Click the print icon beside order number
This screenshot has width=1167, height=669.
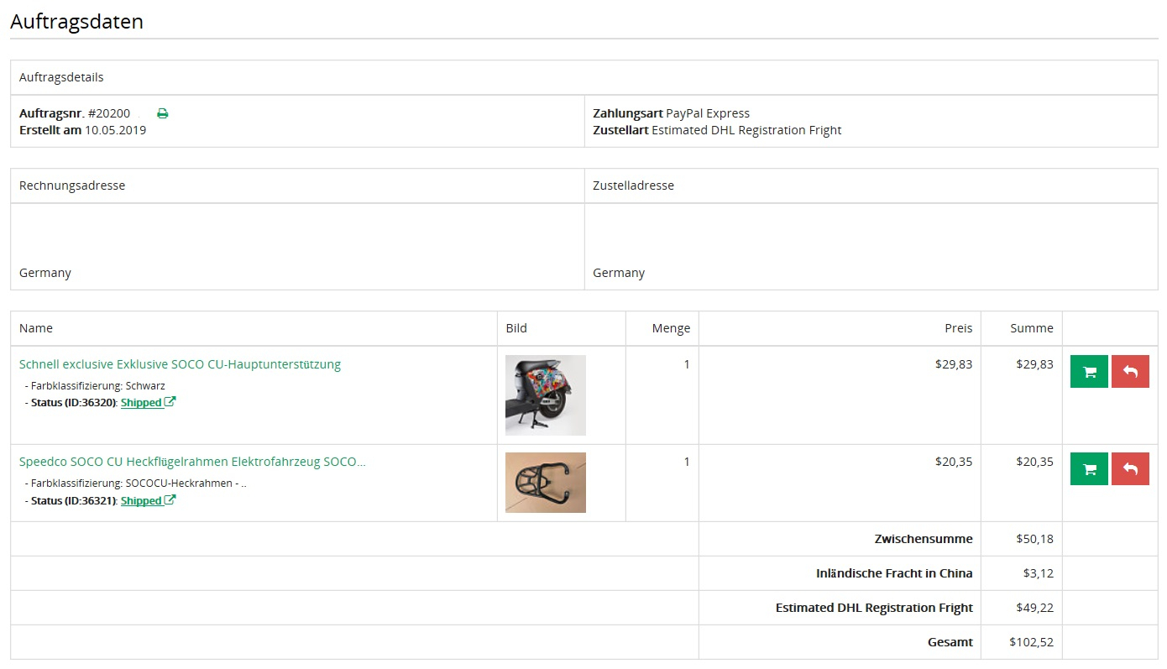[163, 113]
